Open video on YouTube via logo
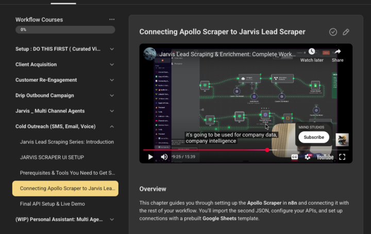 click(325, 157)
